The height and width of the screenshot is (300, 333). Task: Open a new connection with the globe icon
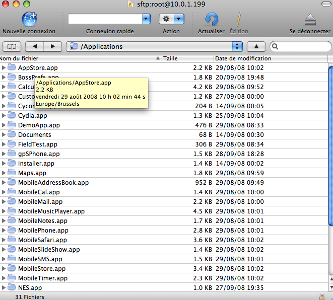(29, 19)
